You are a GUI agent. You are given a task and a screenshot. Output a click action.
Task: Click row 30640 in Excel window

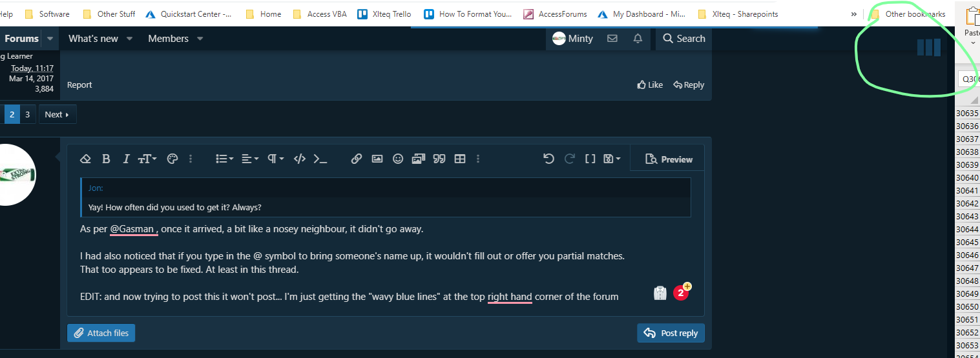[x=967, y=177]
